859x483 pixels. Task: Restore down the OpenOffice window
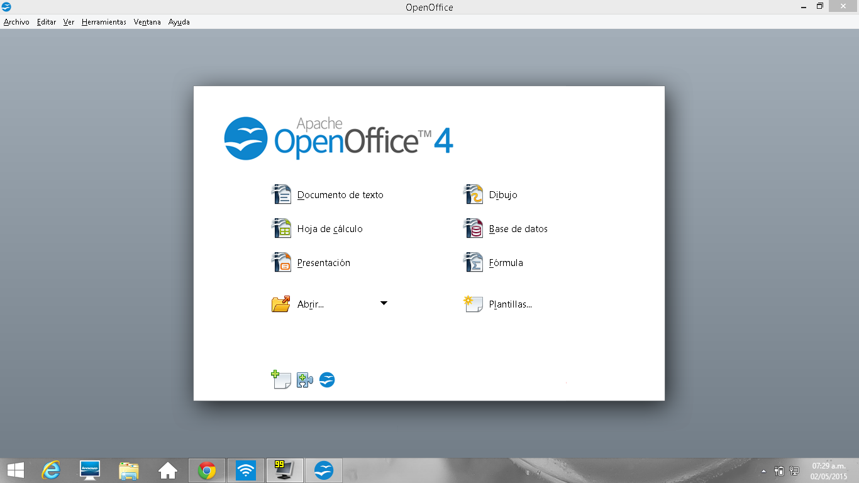click(820, 6)
